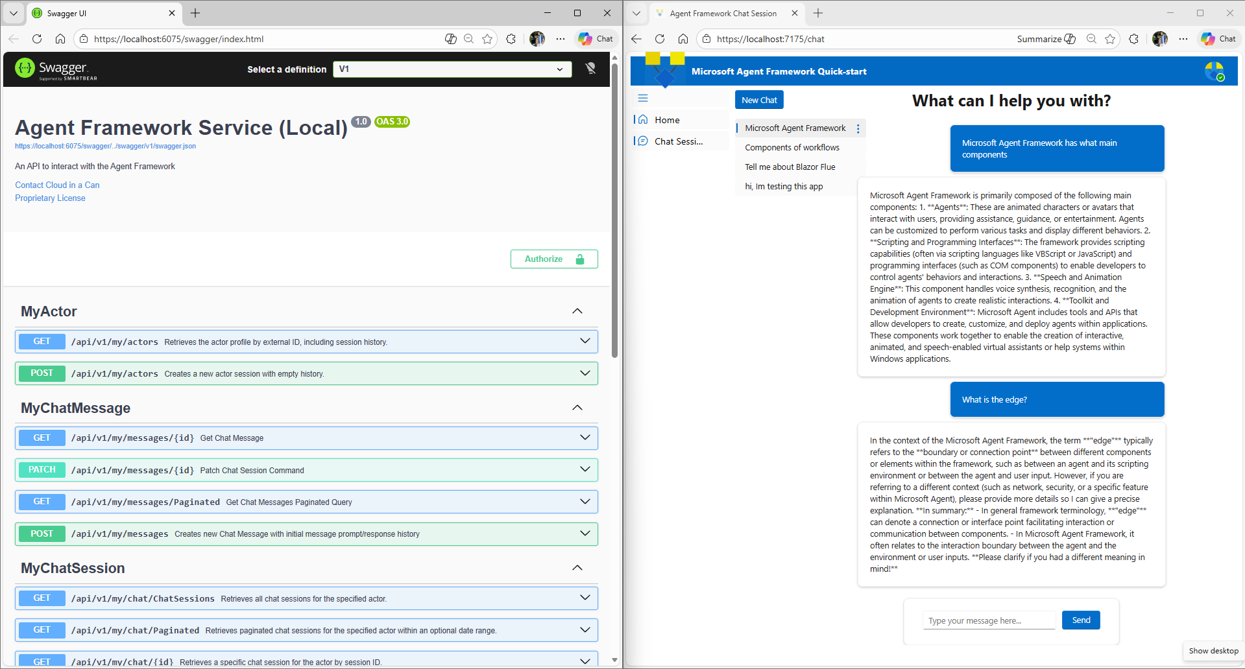Start a New Chat
This screenshot has height=669, width=1245.
[759, 100]
